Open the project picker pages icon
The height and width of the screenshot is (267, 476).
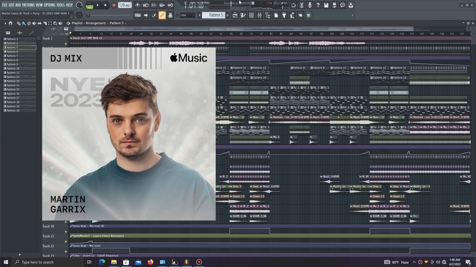(x=276, y=15)
